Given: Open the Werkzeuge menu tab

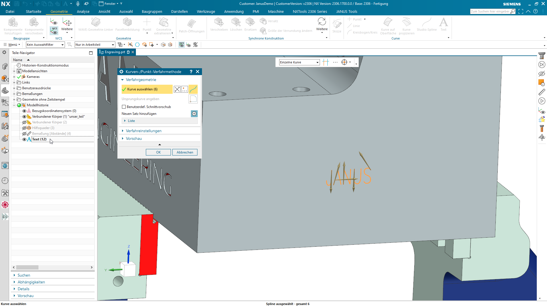Looking at the screenshot, I should pyautogui.click(x=206, y=12).
